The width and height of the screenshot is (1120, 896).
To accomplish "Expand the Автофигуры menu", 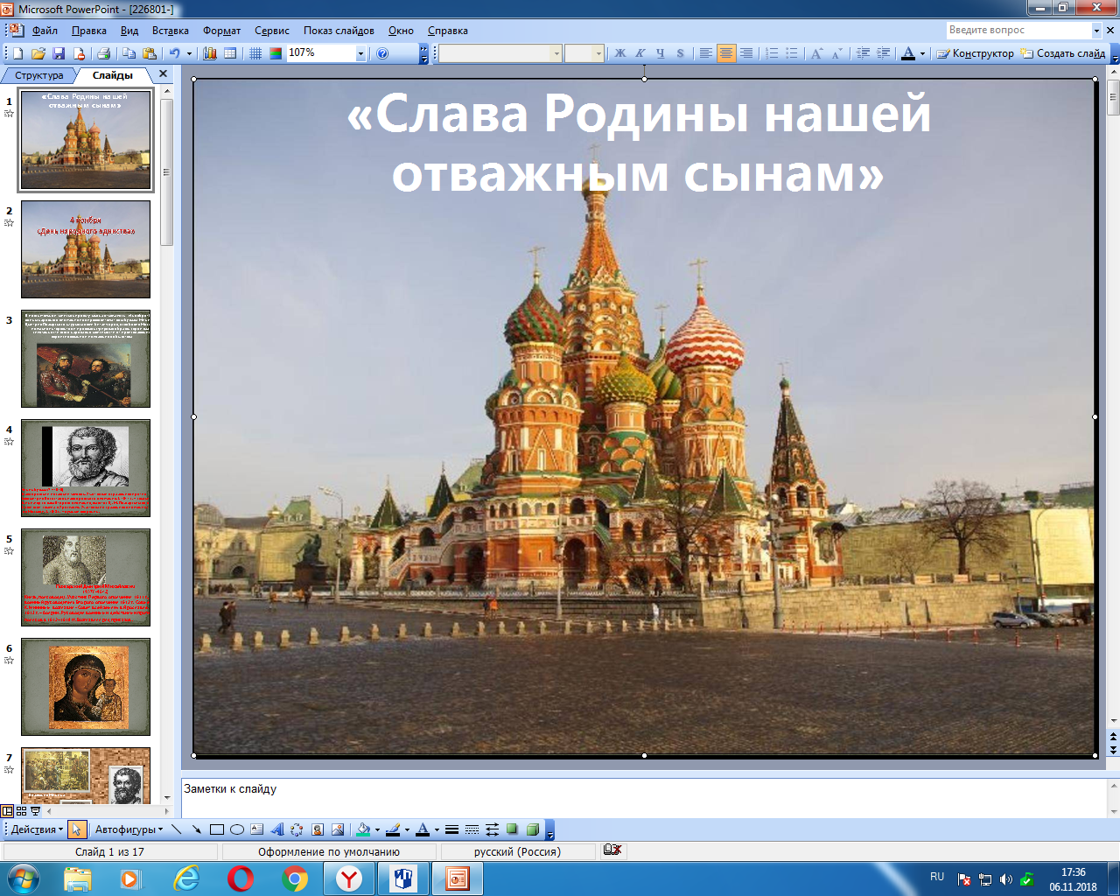I will pyautogui.click(x=129, y=829).
